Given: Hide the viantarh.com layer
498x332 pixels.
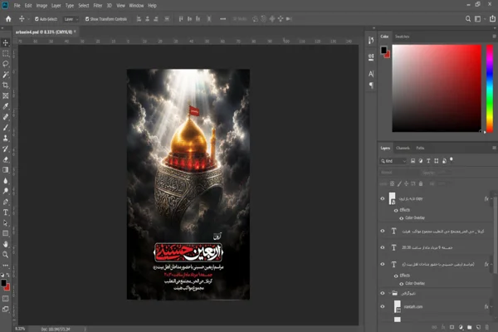Looking at the screenshot, I should (383, 306).
